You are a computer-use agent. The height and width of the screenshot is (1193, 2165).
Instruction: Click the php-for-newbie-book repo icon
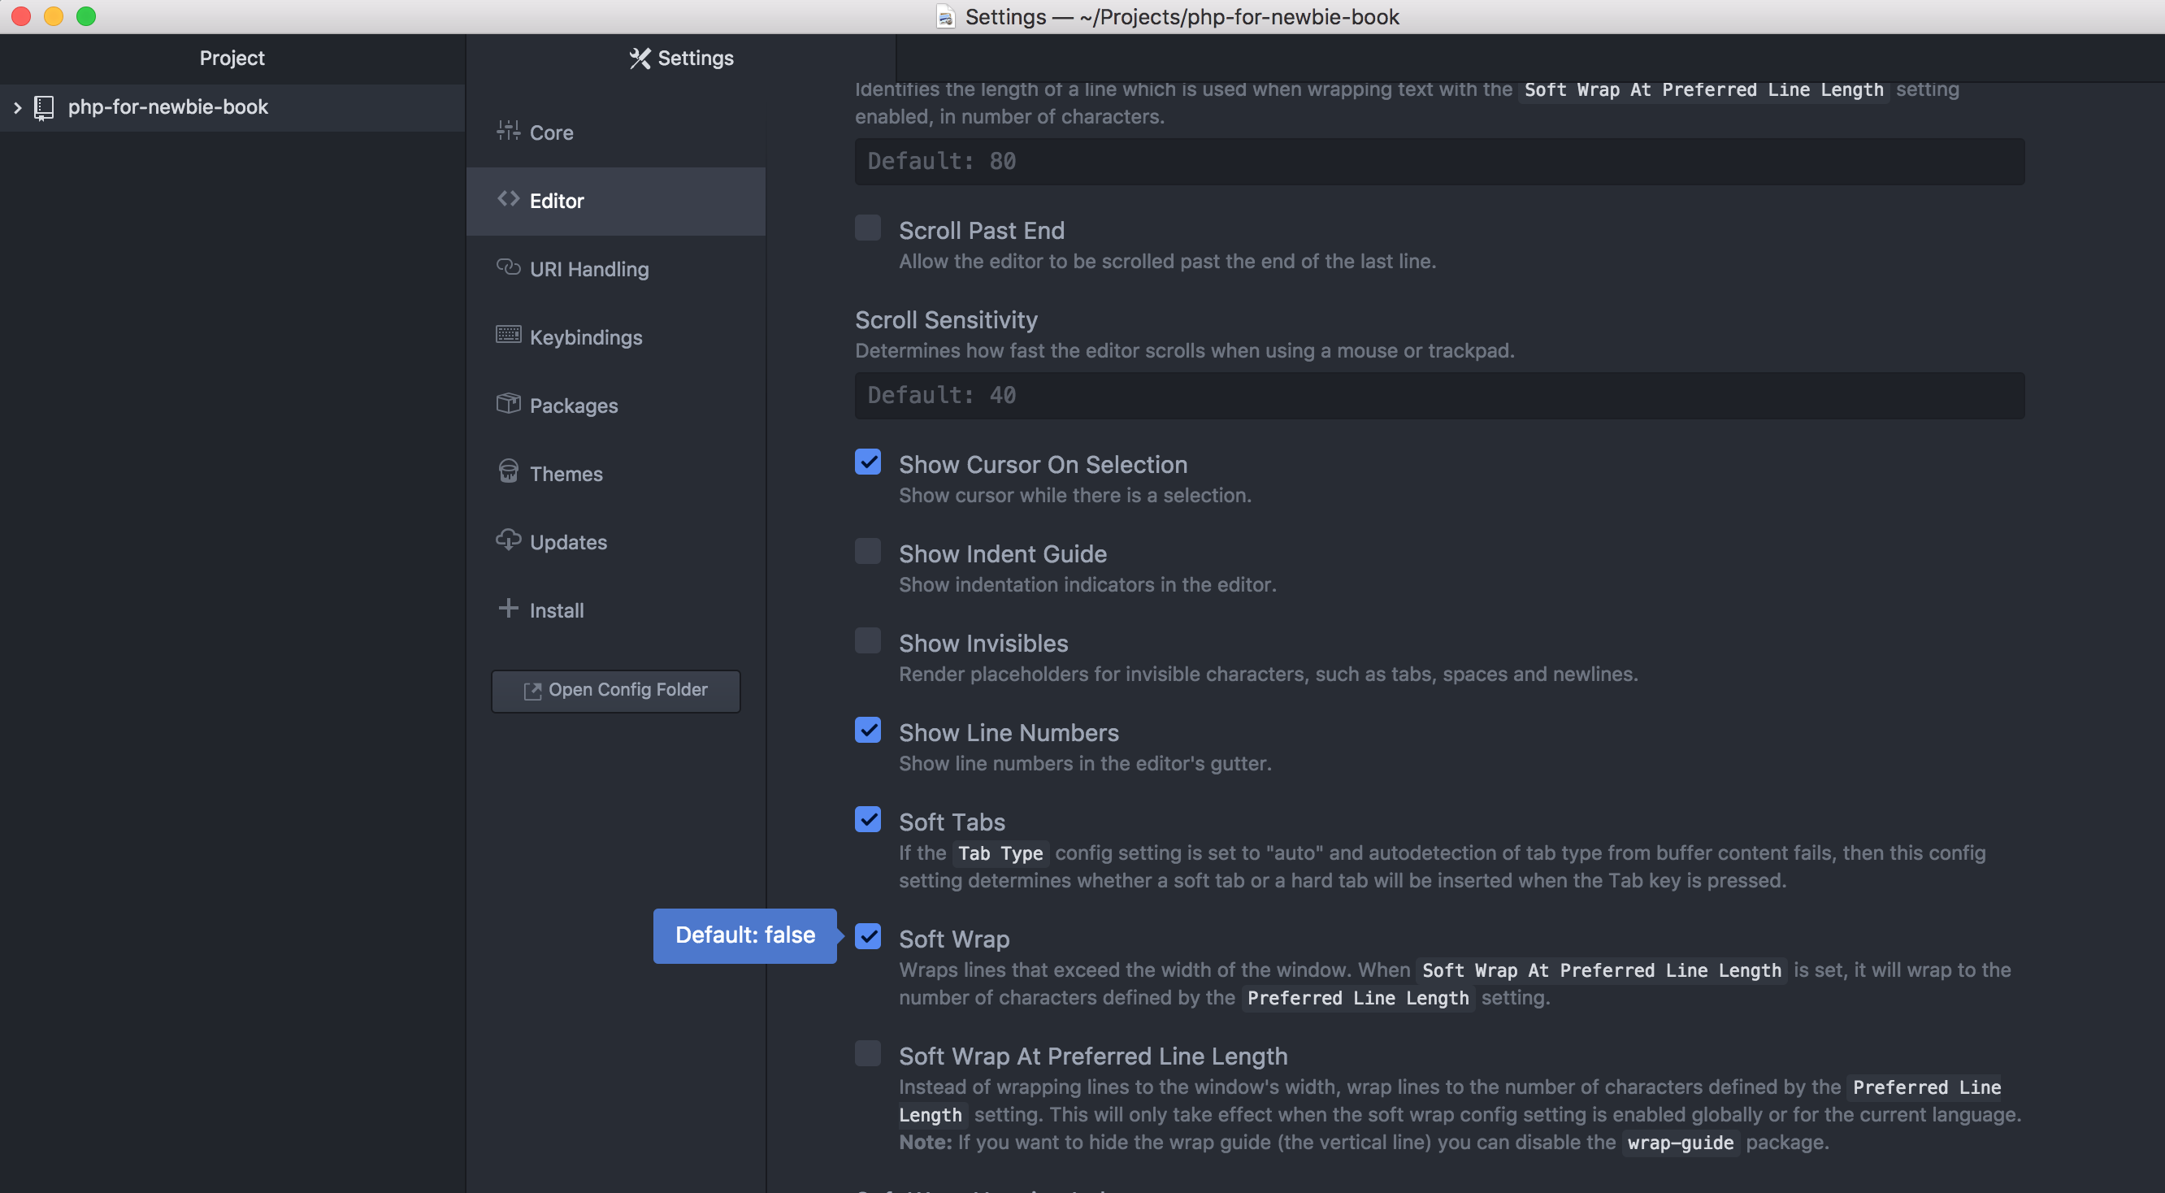44,107
